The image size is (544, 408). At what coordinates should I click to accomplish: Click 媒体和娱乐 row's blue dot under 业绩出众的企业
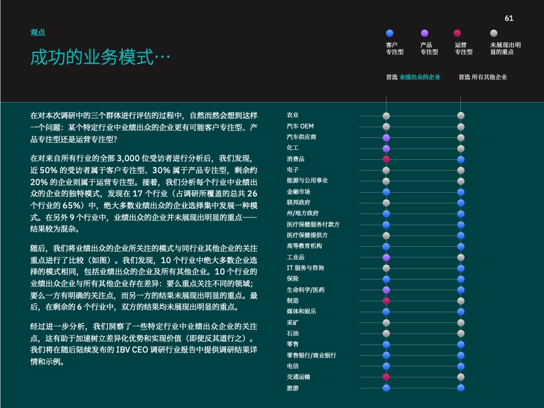pyautogui.click(x=386, y=312)
